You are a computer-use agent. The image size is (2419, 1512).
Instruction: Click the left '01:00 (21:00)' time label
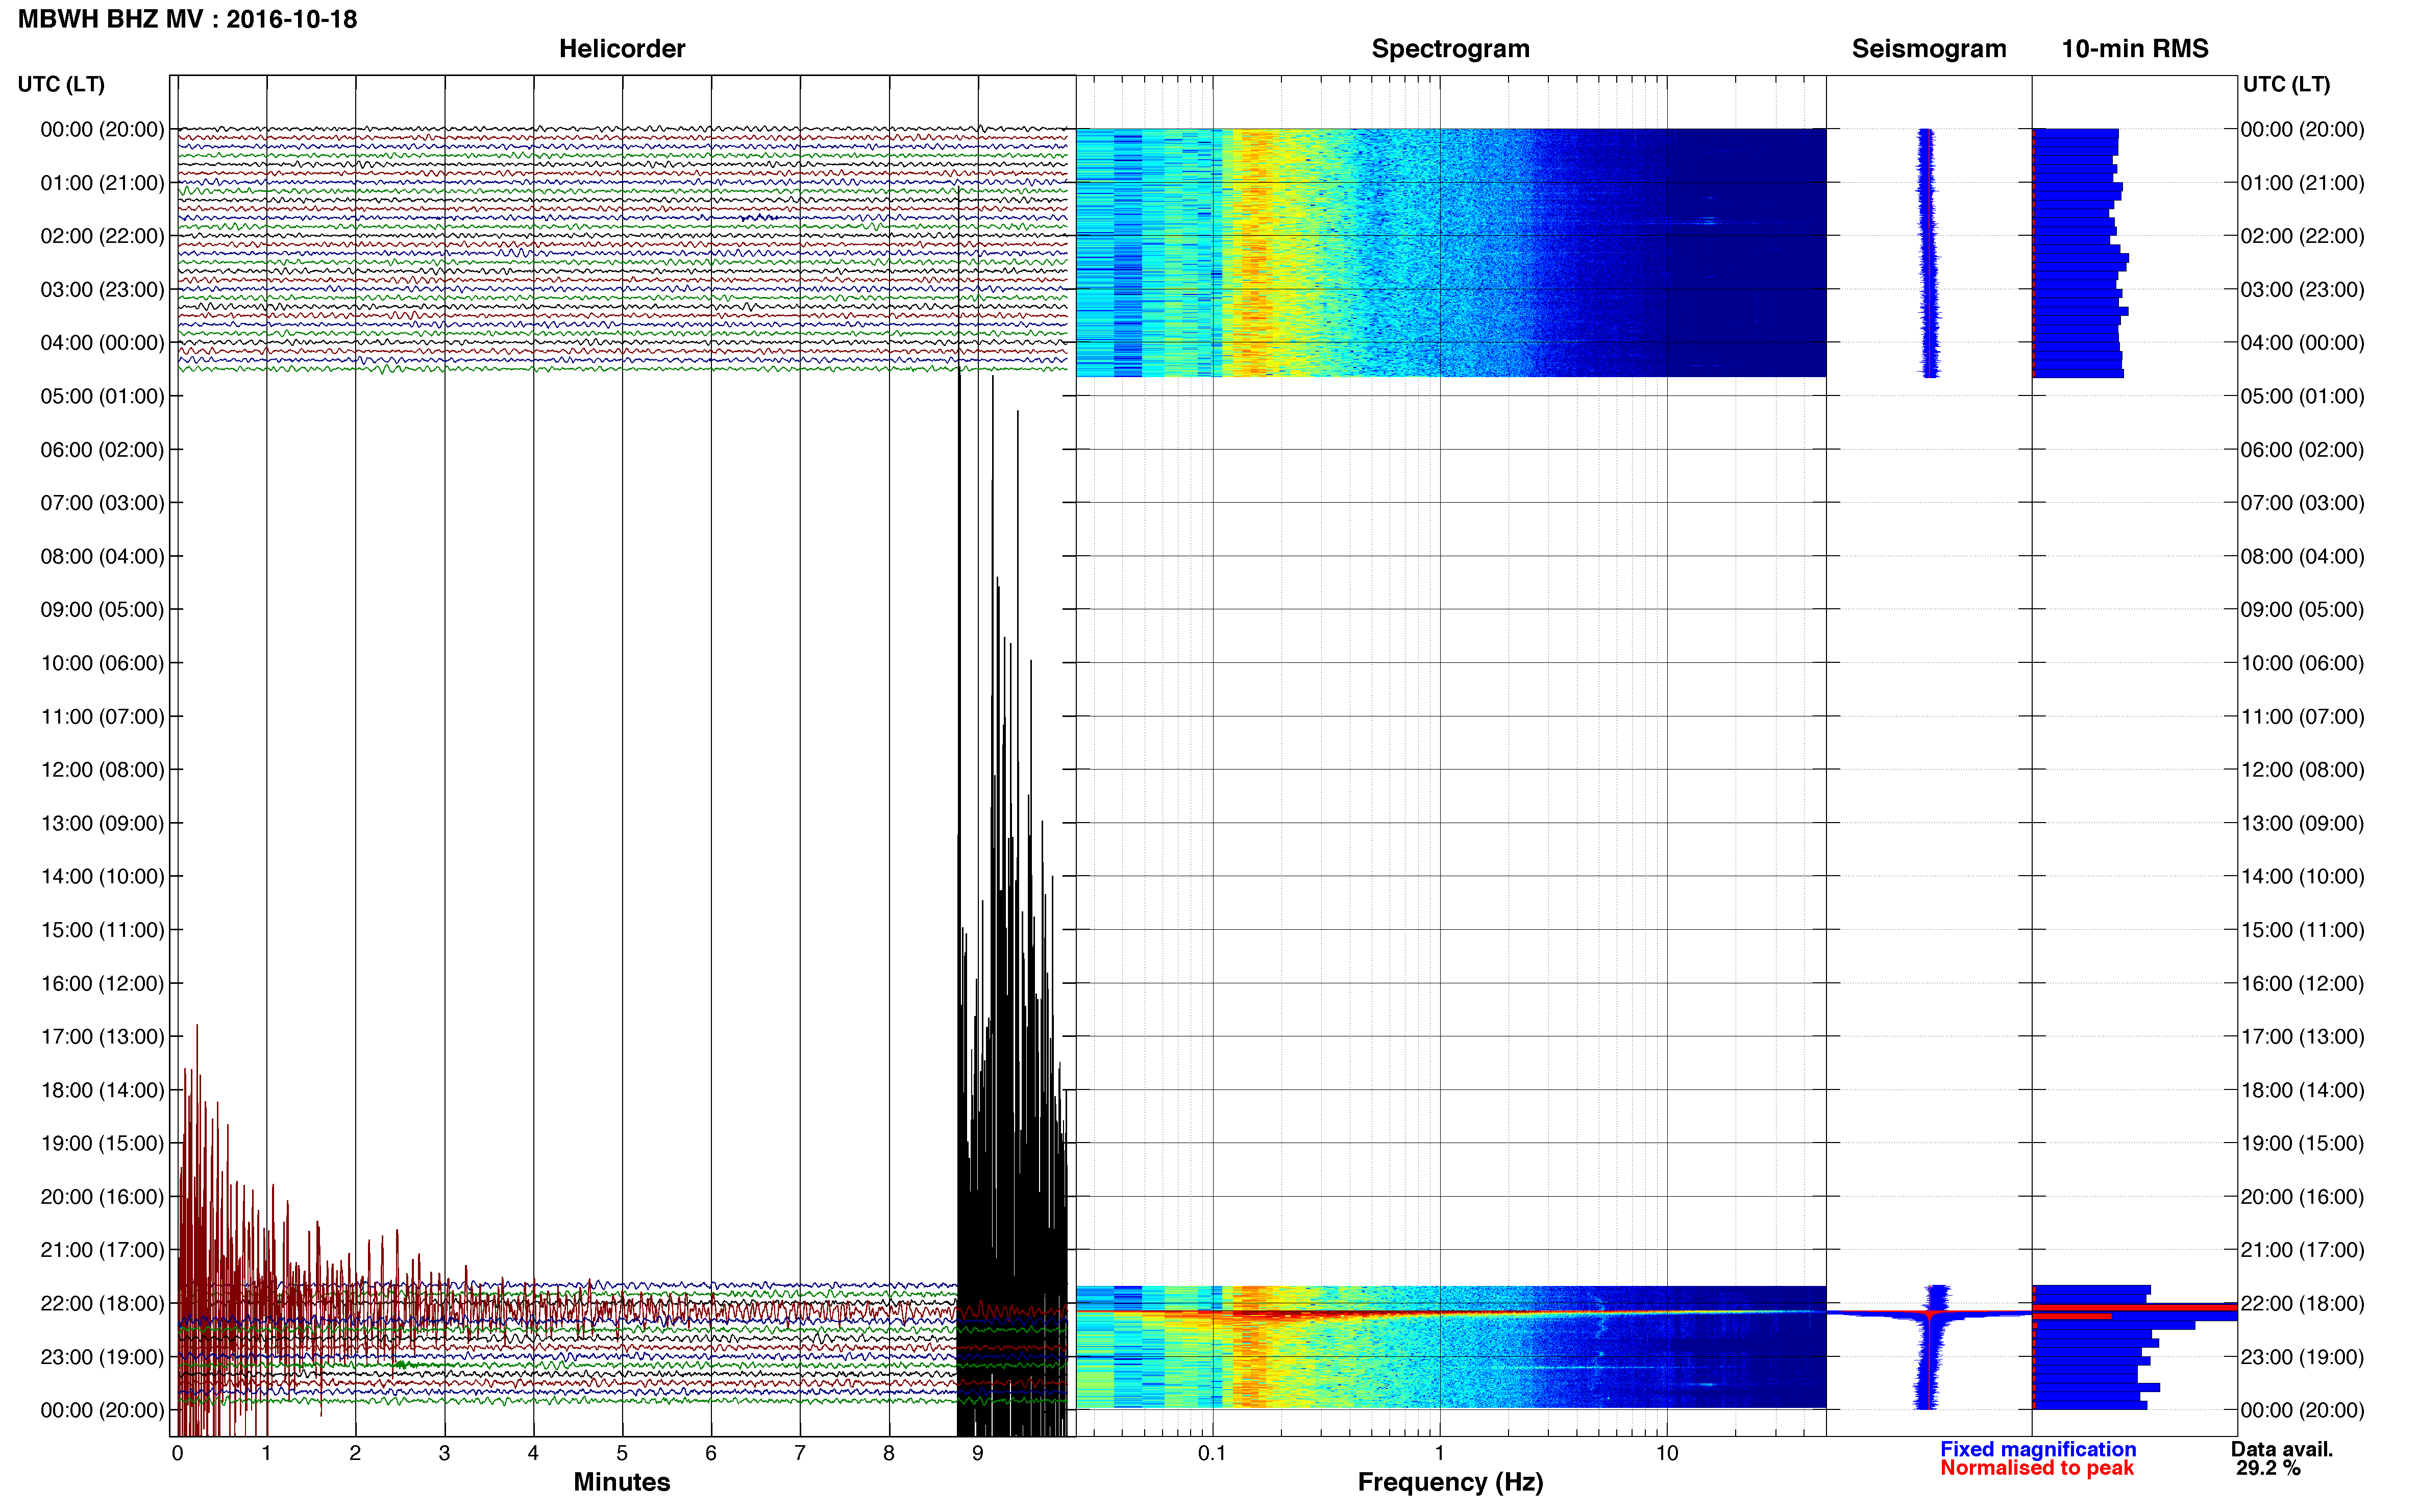tap(102, 183)
